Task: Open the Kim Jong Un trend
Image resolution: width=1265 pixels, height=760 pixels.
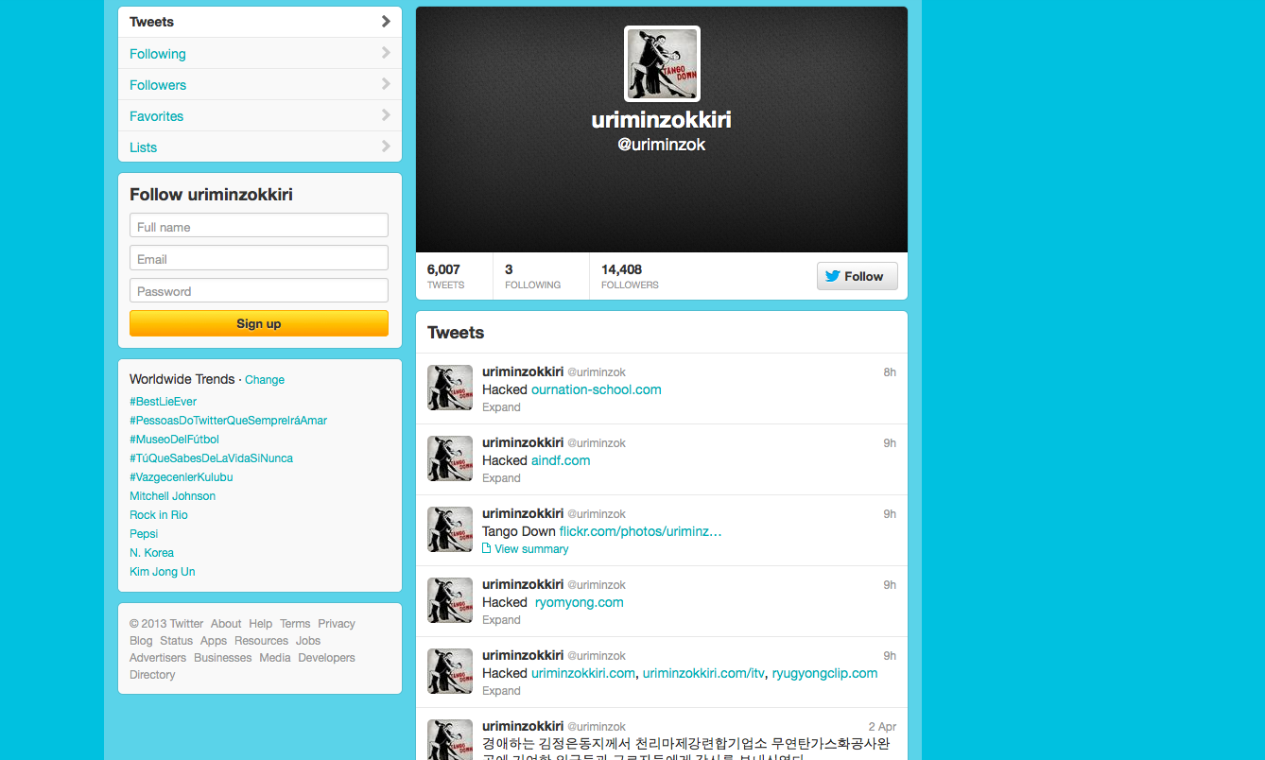Action: [x=163, y=572]
